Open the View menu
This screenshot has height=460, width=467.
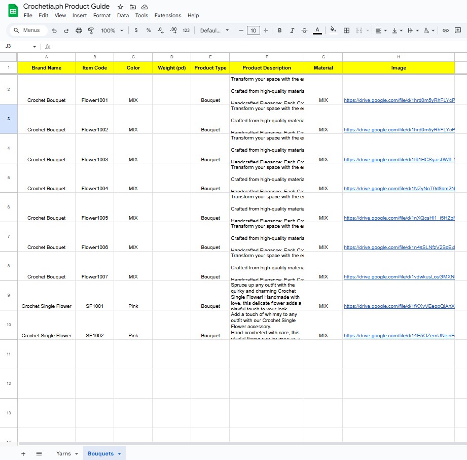pos(60,16)
